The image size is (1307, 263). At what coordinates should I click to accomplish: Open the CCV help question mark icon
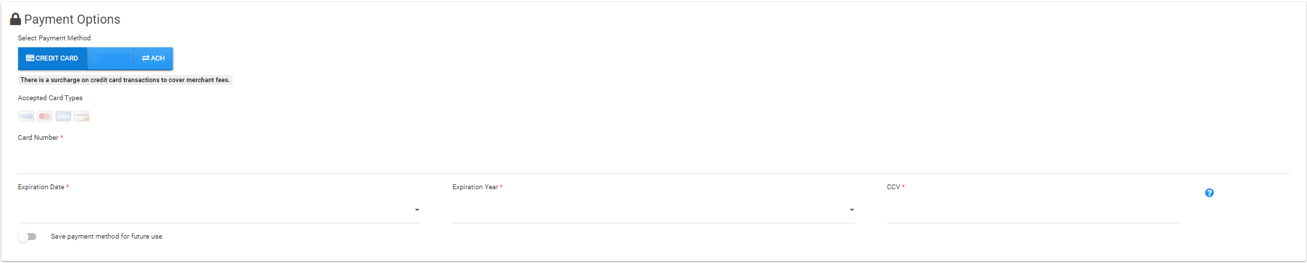(x=1209, y=193)
